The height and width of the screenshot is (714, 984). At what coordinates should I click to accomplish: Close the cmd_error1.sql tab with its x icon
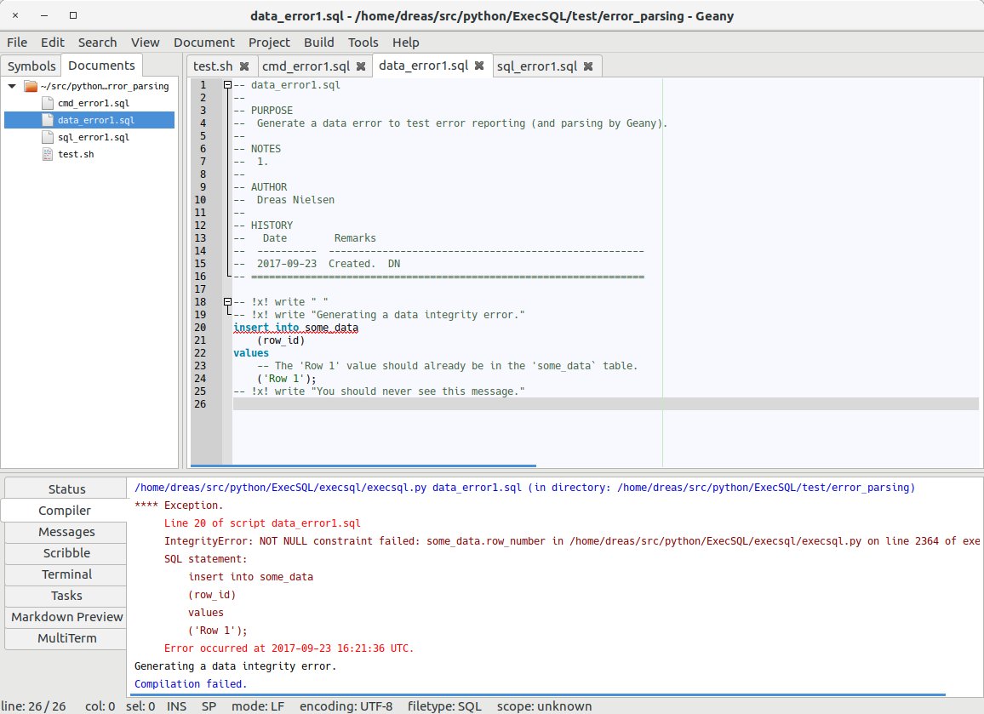click(x=361, y=66)
